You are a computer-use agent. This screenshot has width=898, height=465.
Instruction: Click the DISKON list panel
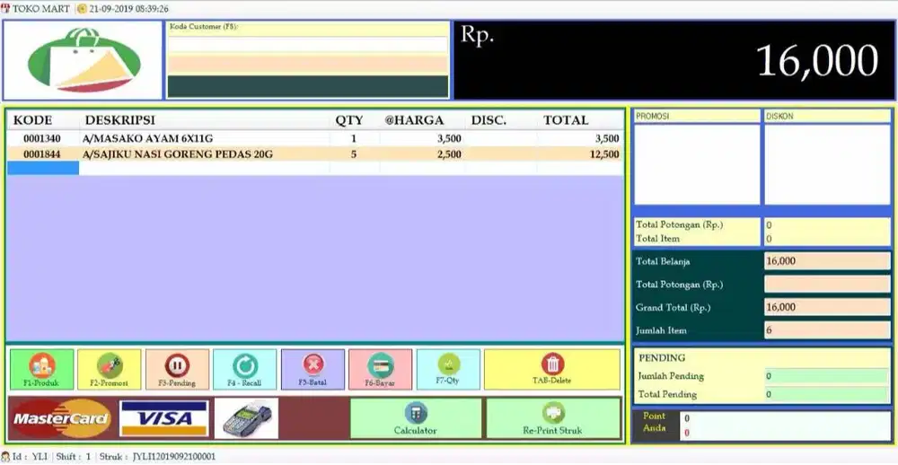click(827, 163)
